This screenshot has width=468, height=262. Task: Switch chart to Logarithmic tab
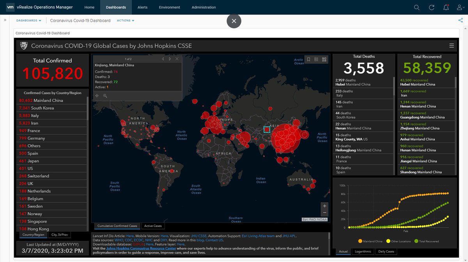(363, 251)
